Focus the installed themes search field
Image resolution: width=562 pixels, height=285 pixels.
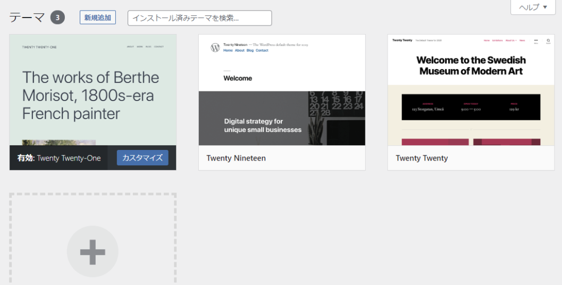click(x=199, y=18)
